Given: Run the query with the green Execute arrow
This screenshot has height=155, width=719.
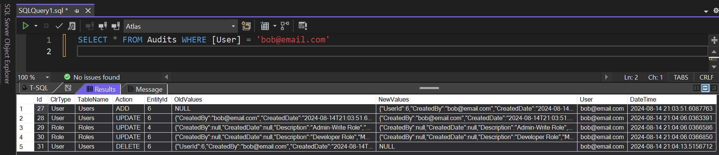Looking at the screenshot, I should 25,26.
